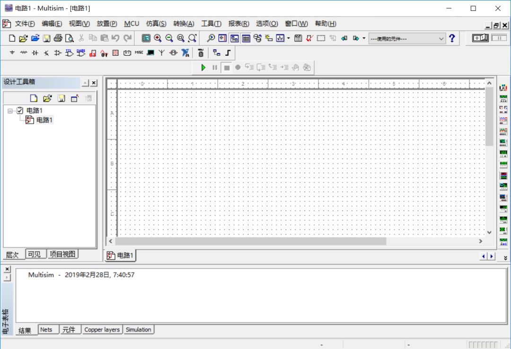Image resolution: width=511 pixels, height=349 pixels.
Task: Select the 电路1 document tab
Action: point(120,255)
